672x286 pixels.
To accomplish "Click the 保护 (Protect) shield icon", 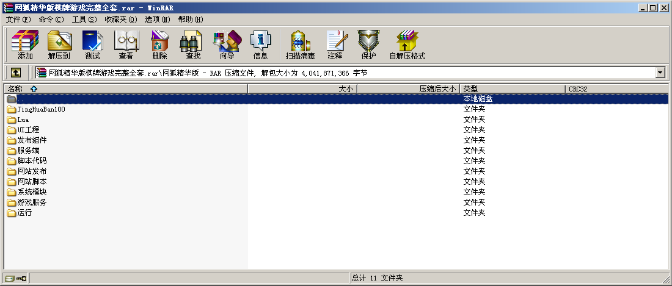I will [x=368, y=41].
